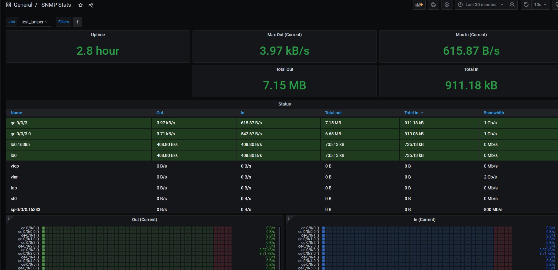Open dashboard settings gear

click(x=447, y=5)
